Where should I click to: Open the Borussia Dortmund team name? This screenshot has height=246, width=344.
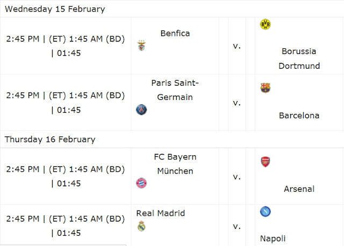[x=299, y=59]
